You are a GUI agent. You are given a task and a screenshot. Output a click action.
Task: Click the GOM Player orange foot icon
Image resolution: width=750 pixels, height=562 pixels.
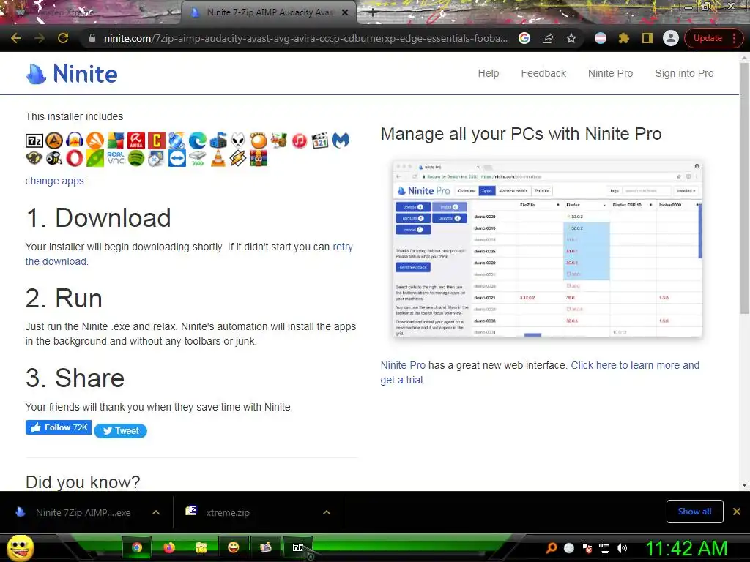point(259,140)
